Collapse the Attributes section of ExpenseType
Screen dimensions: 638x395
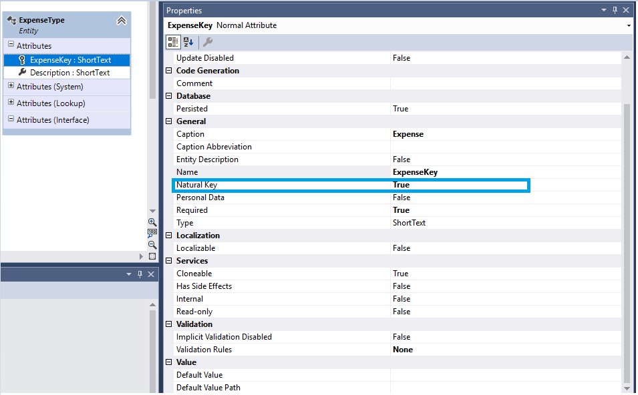click(x=11, y=44)
